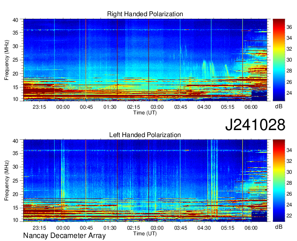Screen dimensions: 297x241
Task: Click the 00:00 tick on Left Handed time axis
Action: click(x=63, y=228)
